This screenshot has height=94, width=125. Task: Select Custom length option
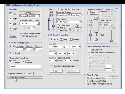[x=90, y=67]
